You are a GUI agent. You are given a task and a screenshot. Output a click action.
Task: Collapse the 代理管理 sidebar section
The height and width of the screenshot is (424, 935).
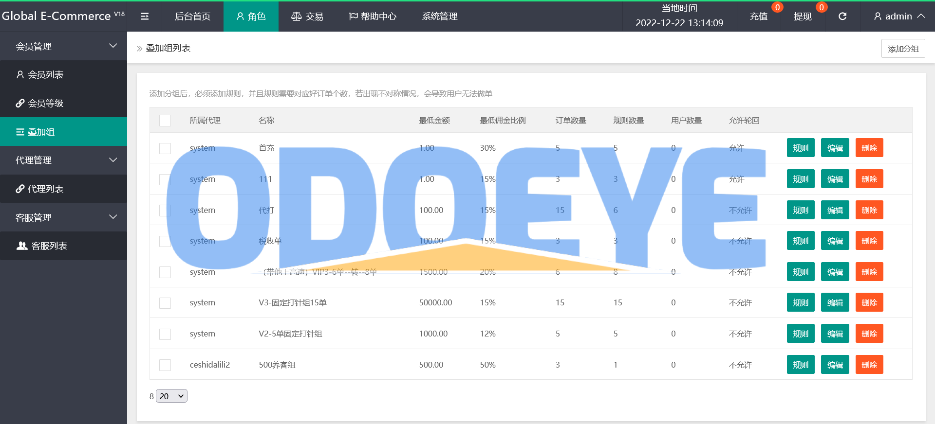(63, 160)
